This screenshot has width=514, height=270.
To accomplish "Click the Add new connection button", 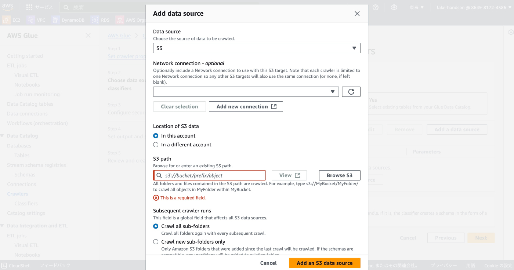I will tap(246, 106).
